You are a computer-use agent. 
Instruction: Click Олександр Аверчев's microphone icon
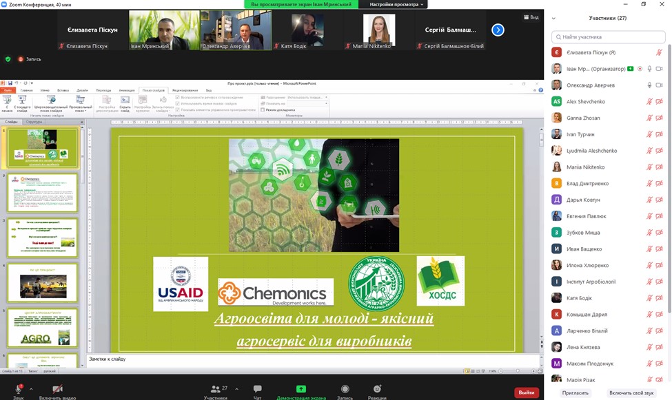pyautogui.click(x=650, y=85)
